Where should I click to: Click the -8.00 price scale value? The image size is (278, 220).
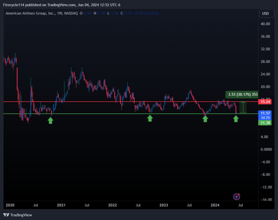click(x=266, y=175)
